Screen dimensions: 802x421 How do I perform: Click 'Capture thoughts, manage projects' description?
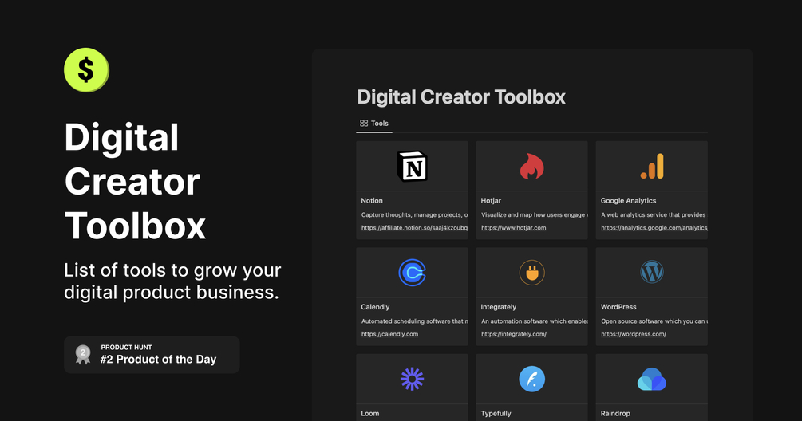click(x=414, y=215)
